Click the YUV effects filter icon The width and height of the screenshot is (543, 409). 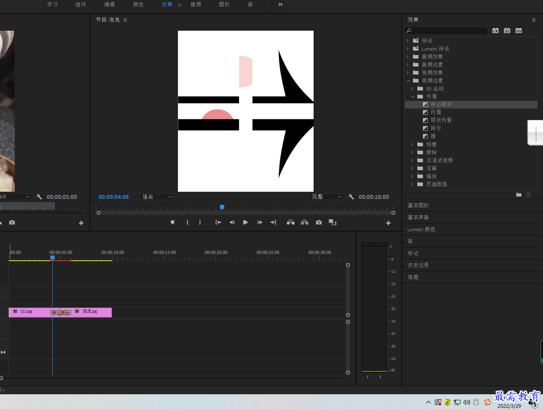[x=519, y=31]
